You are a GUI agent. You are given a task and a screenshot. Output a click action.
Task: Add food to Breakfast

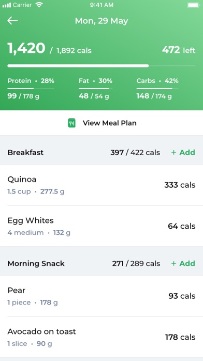[x=183, y=152]
